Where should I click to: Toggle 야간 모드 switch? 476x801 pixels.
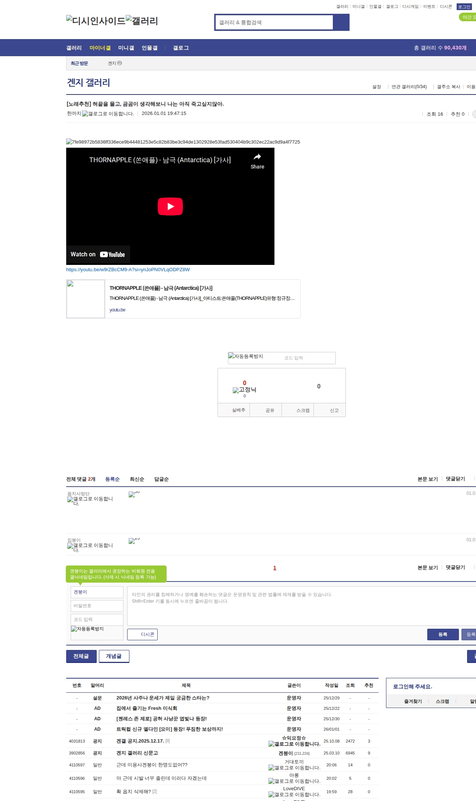pos(468,17)
